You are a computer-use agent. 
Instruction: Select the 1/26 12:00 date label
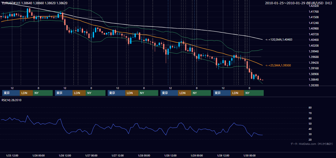(65, 156)
